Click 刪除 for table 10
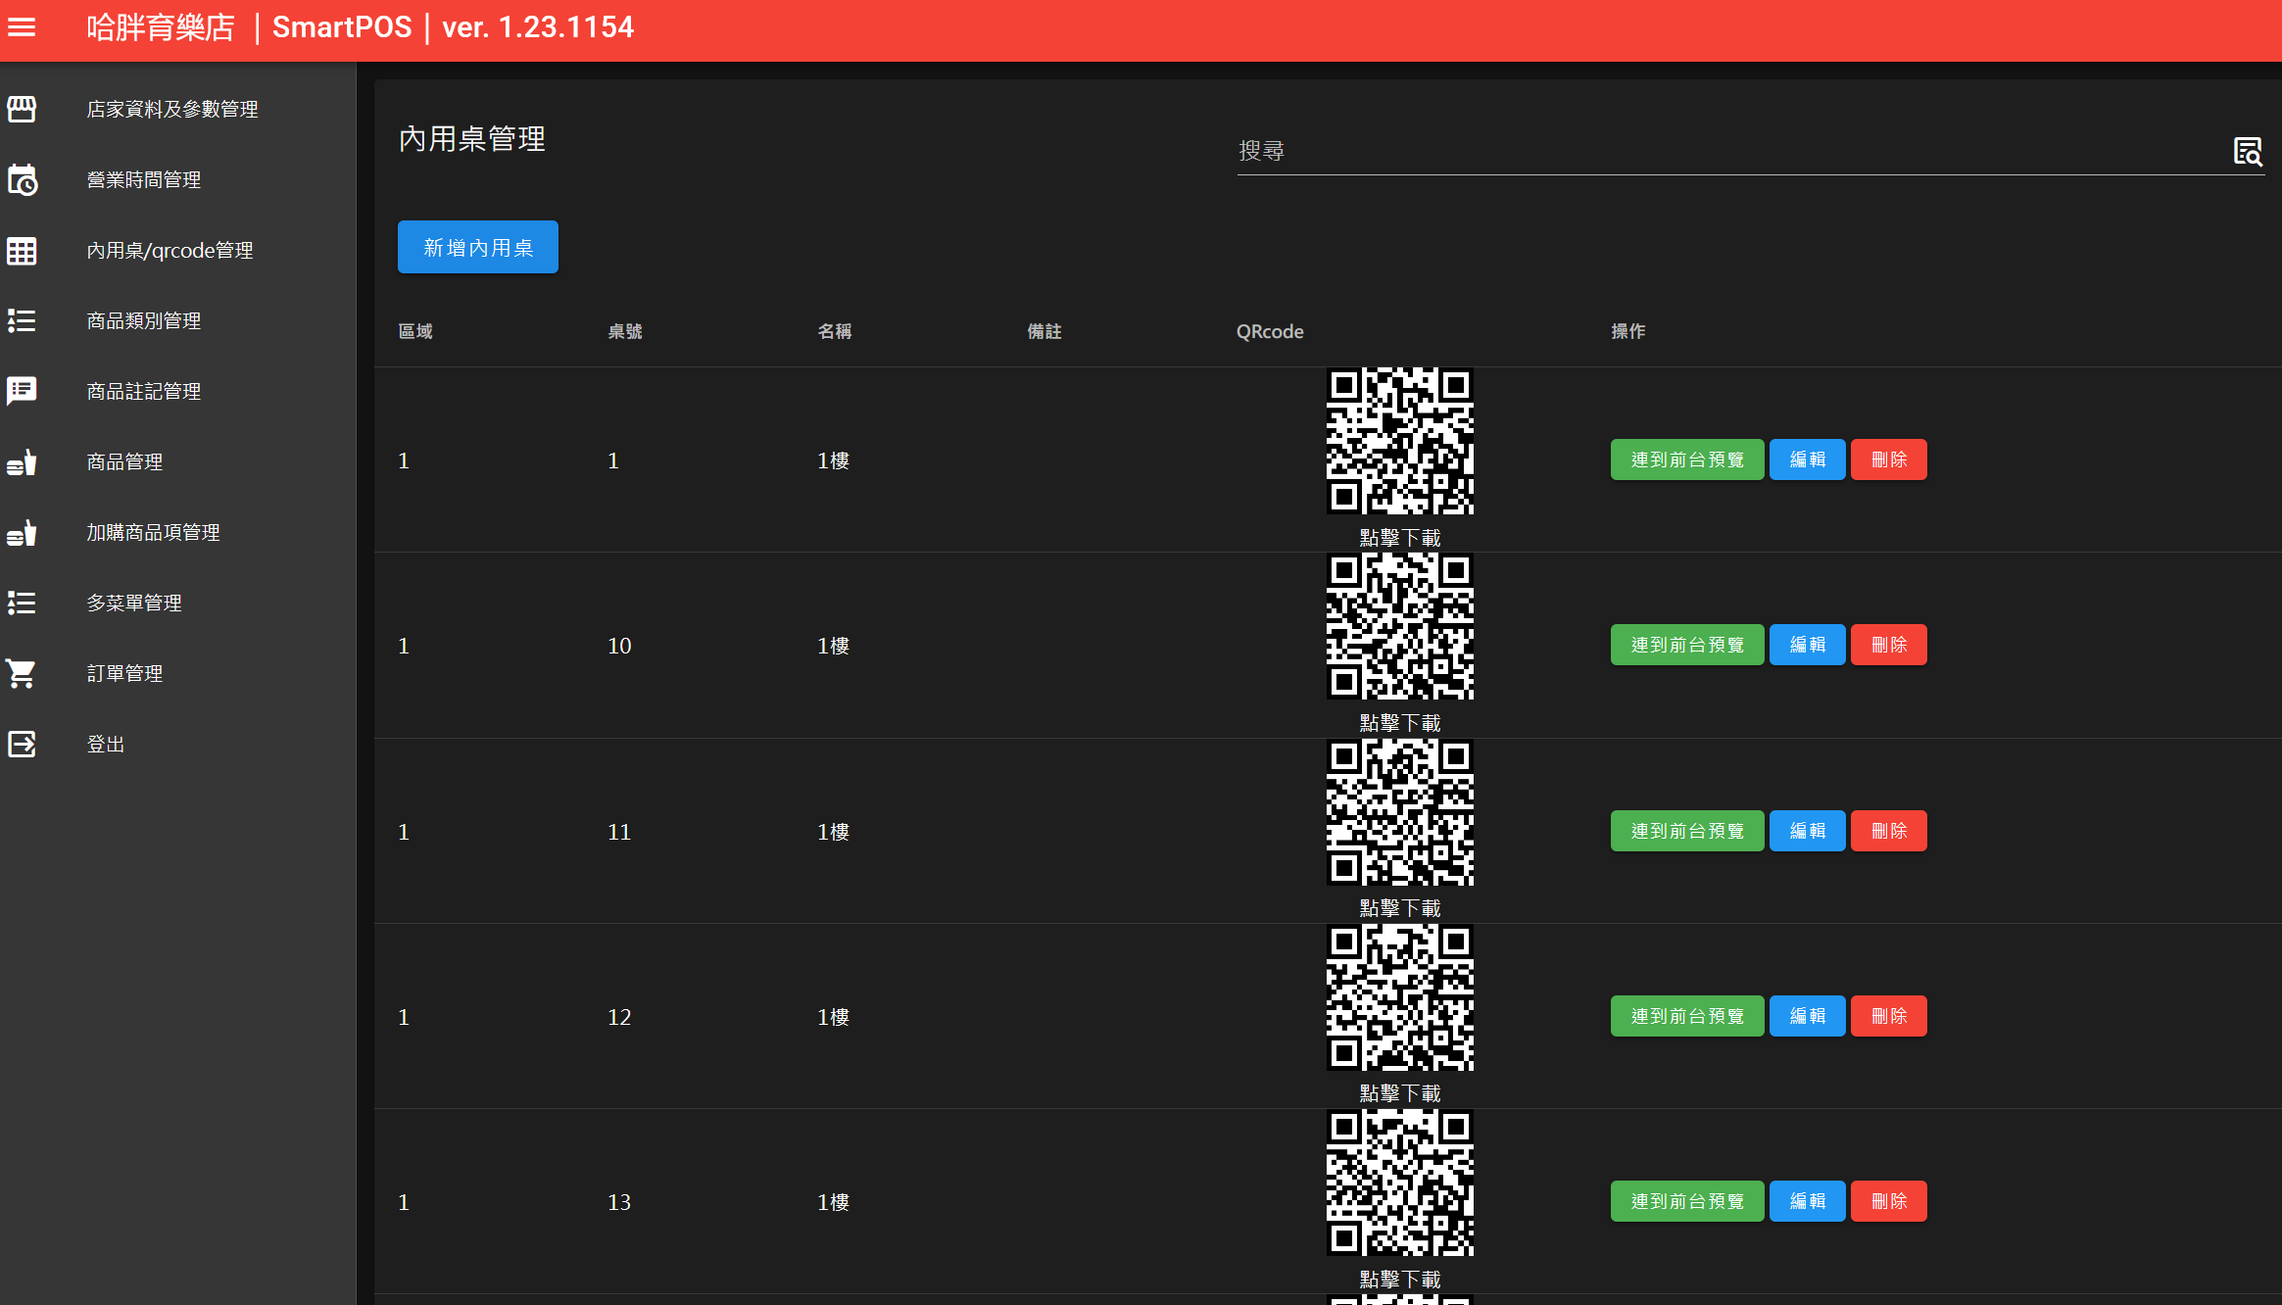This screenshot has height=1305, width=2282. coord(1889,645)
